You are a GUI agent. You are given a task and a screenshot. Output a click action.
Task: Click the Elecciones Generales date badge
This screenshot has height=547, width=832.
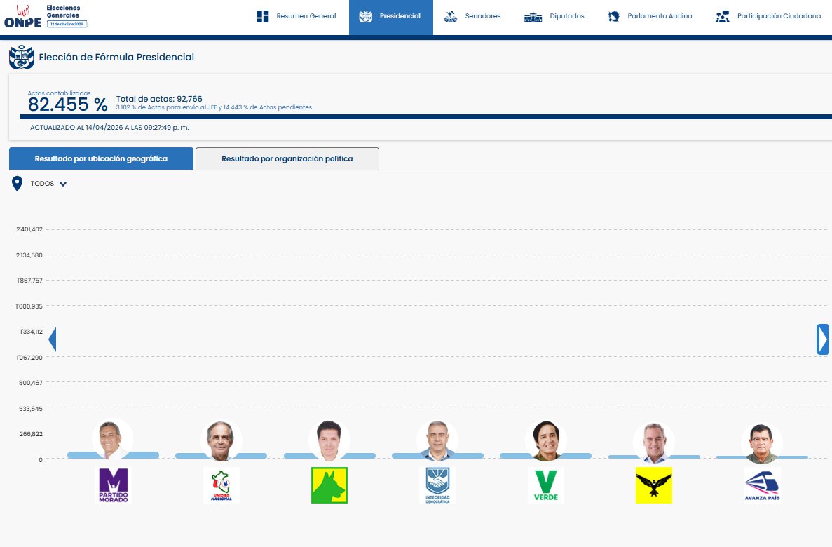pos(67,24)
